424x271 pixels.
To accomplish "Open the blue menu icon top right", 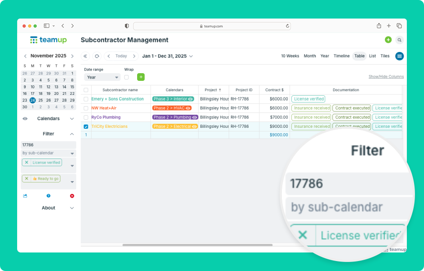I will tap(399, 56).
